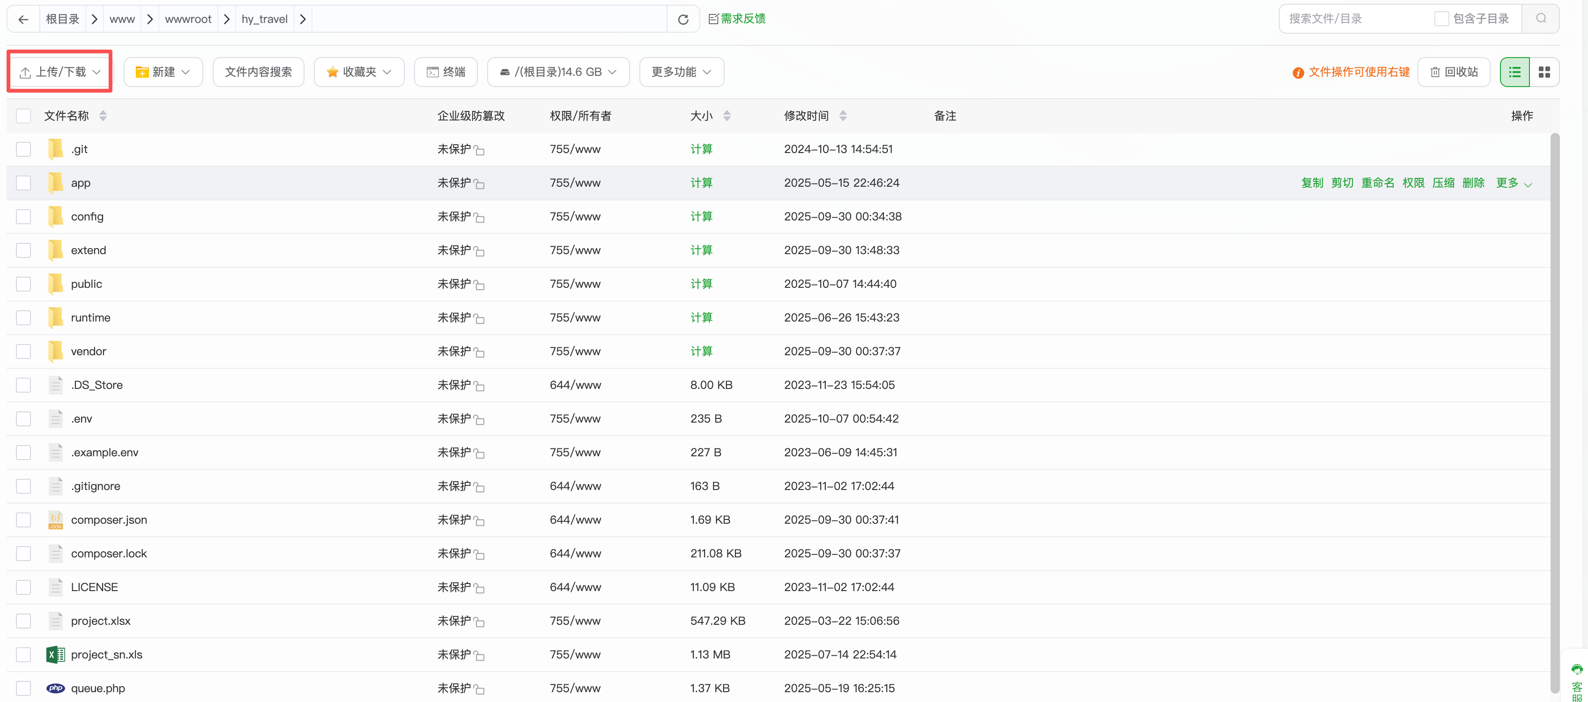Image resolution: width=1588 pixels, height=702 pixels.
Task: Expand the Upload/Download (上传/下载) dropdown
Action: (x=60, y=72)
